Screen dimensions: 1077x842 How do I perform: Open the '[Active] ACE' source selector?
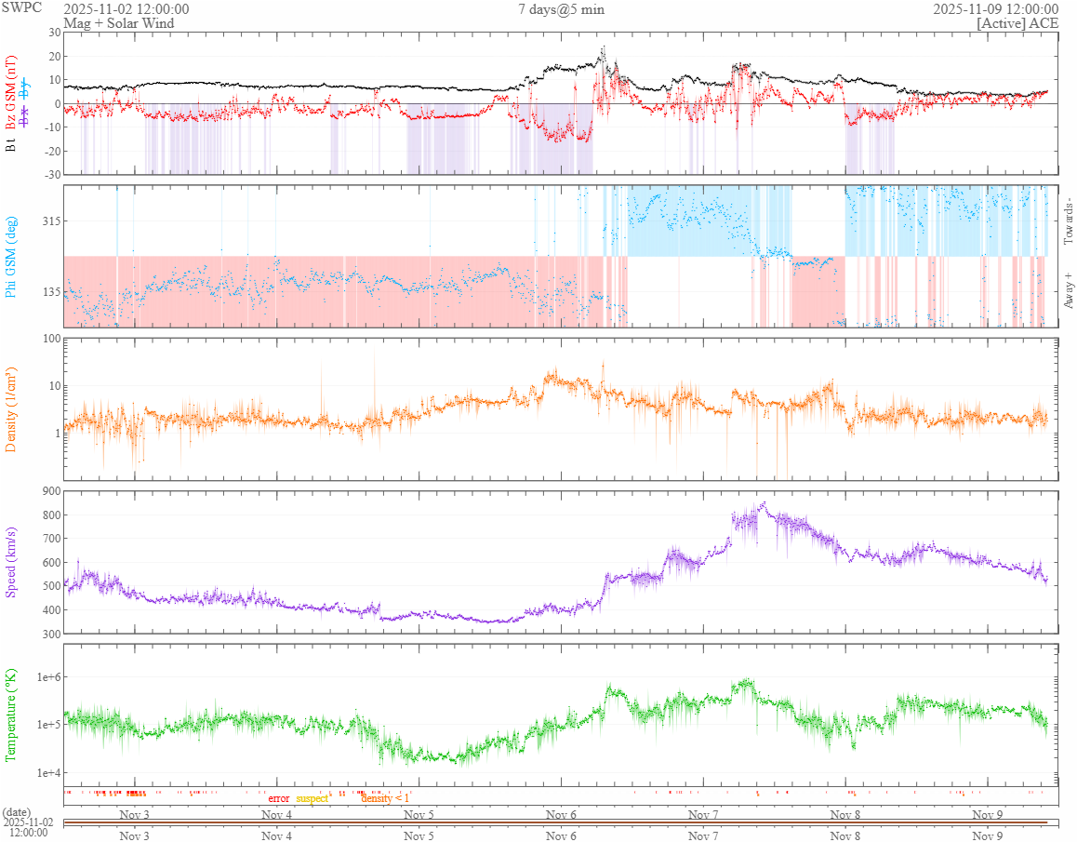[x=1017, y=23]
